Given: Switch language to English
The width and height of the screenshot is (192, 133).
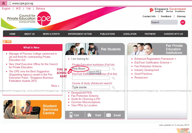Looking at the screenshot, I should click(6, 9).
